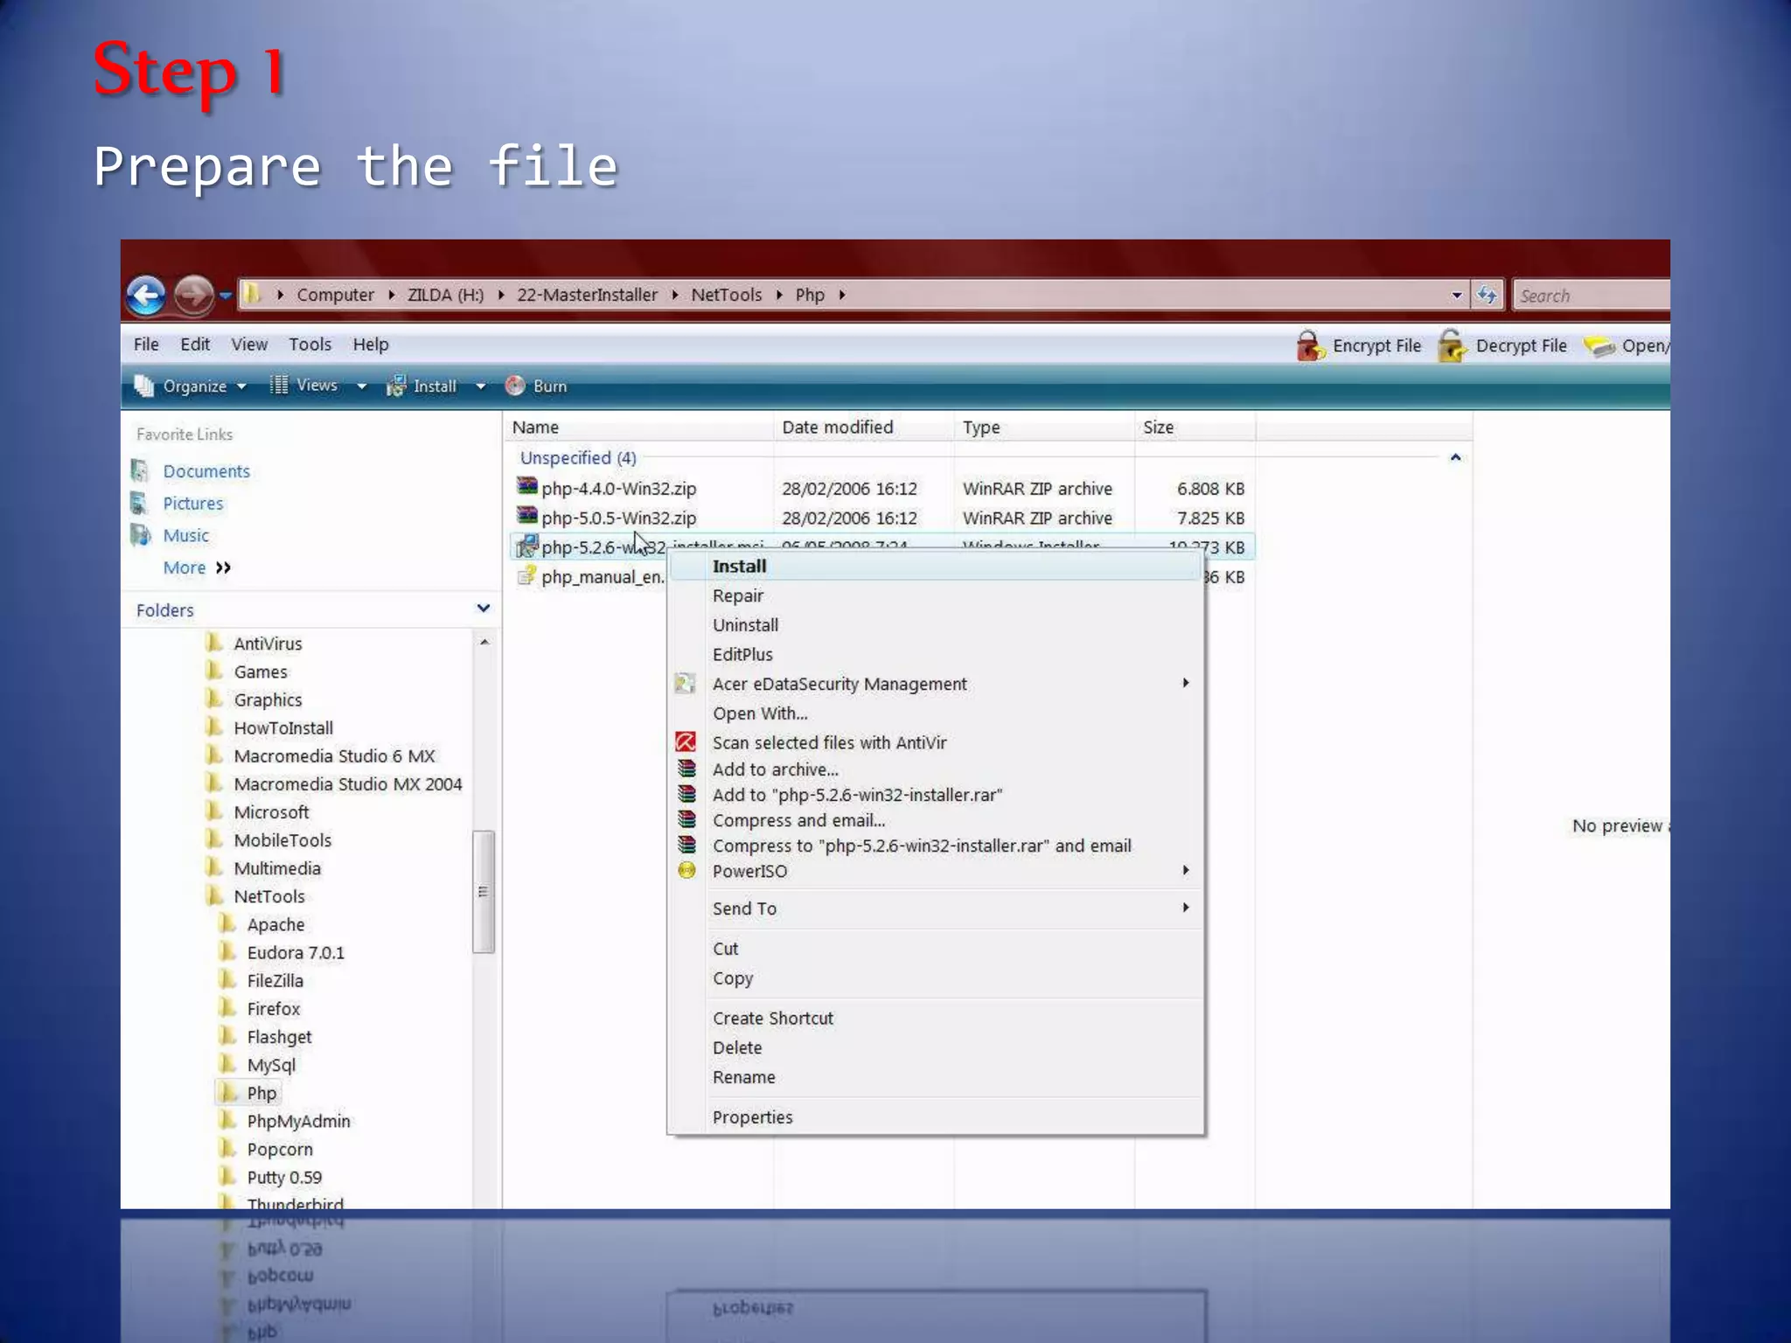Image resolution: width=1791 pixels, height=1343 pixels.
Task: Click the folder tree scrollbar thumb
Action: pos(484,891)
